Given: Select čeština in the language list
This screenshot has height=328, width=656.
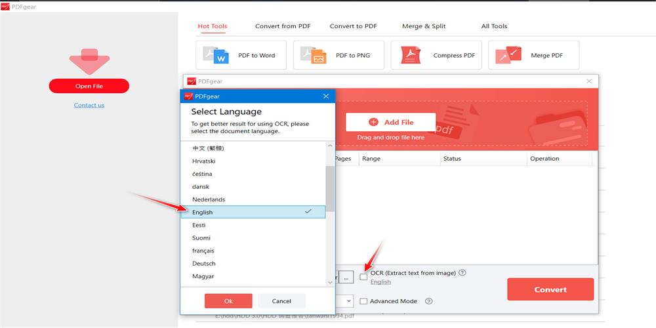Looking at the screenshot, I should click(253, 174).
